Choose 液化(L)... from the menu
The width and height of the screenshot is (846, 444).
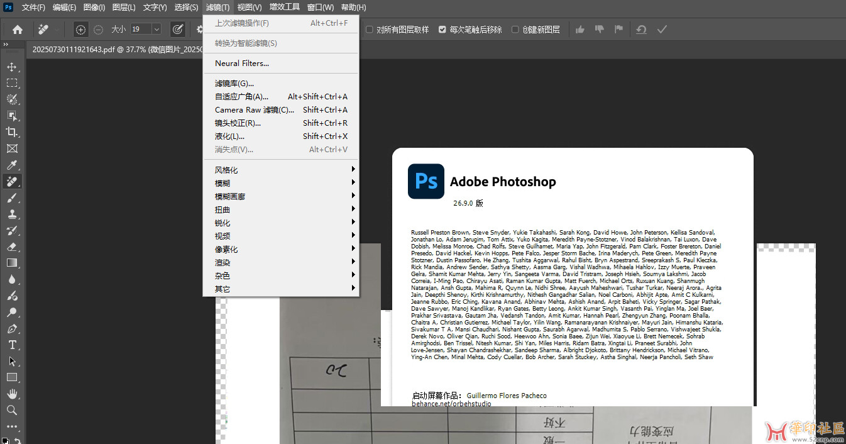pos(280,136)
